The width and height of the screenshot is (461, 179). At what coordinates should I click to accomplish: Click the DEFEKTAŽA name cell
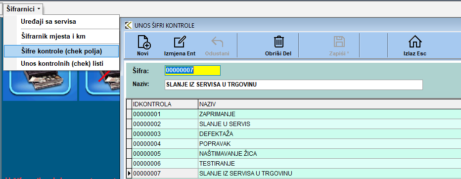click(329, 134)
